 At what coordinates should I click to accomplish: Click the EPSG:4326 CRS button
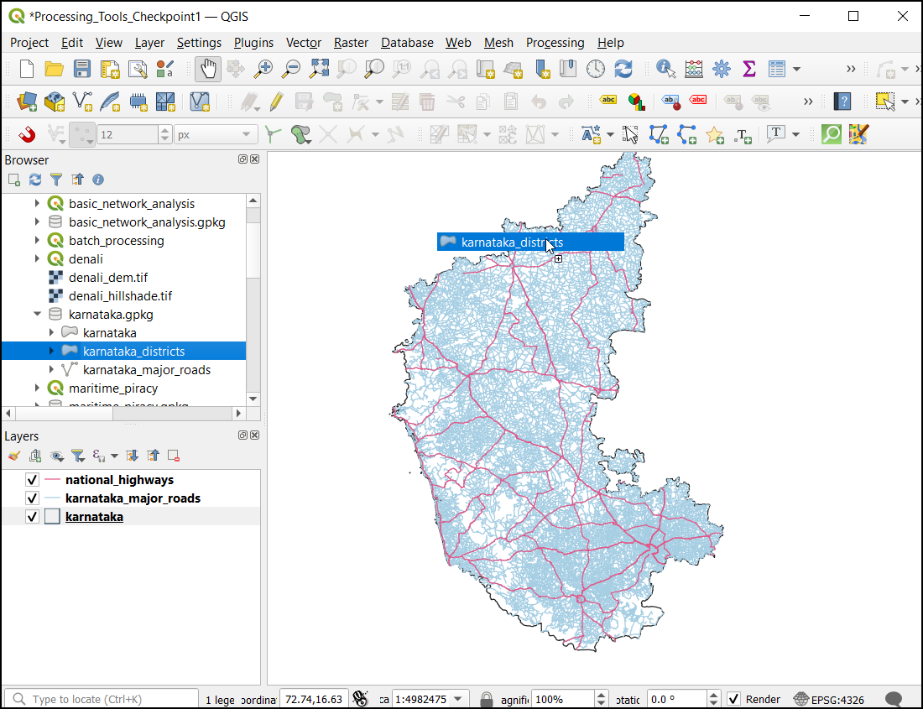point(828,699)
